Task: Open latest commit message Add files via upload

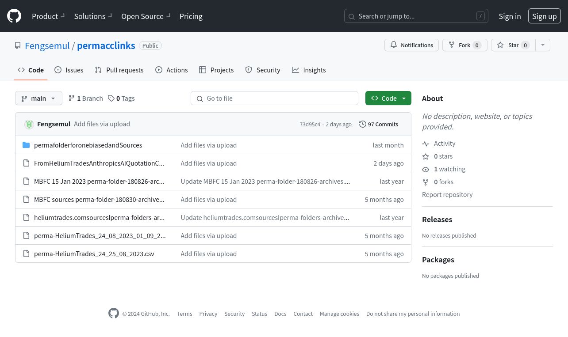Action: click(102, 124)
